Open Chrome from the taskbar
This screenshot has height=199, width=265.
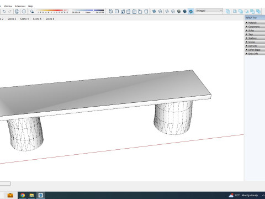23,195
